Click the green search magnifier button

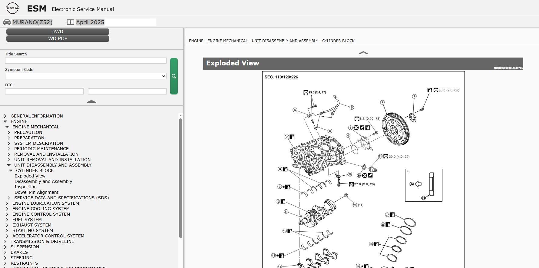(x=174, y=76)
